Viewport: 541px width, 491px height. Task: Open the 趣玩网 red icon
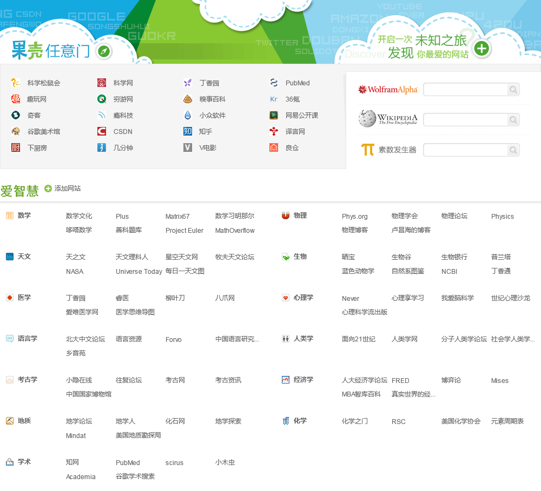point(16,99)
